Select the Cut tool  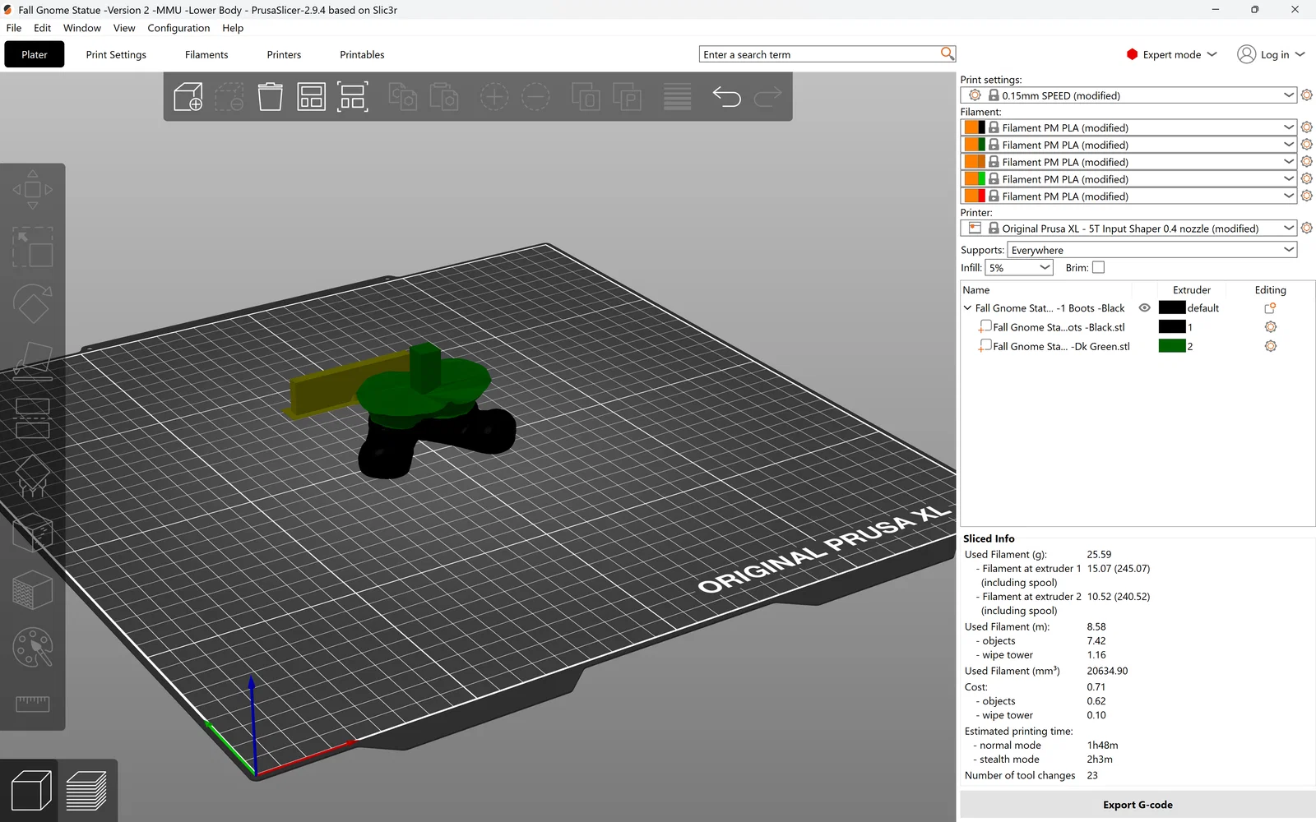(33, 418)
